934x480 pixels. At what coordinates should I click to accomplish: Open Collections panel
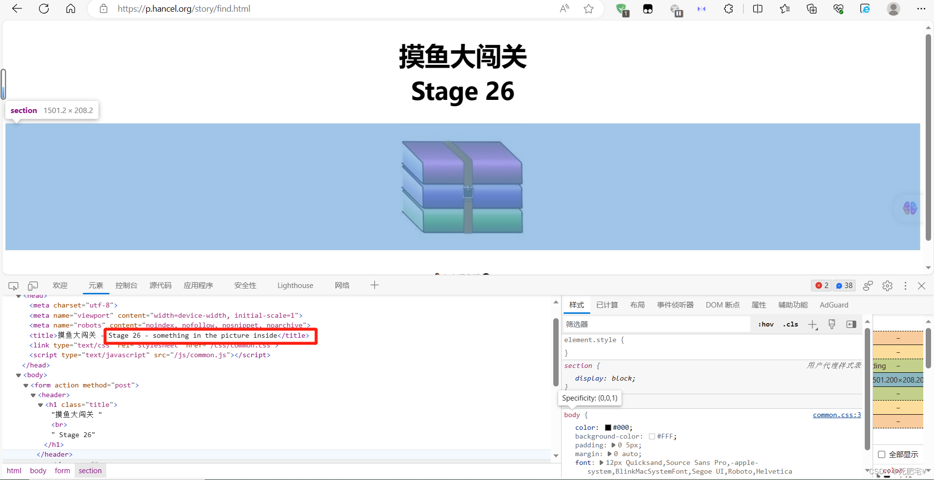coord(812,9)
